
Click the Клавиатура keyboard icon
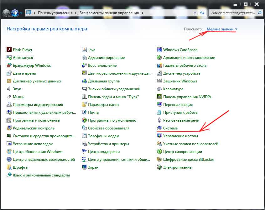(159, 89)
